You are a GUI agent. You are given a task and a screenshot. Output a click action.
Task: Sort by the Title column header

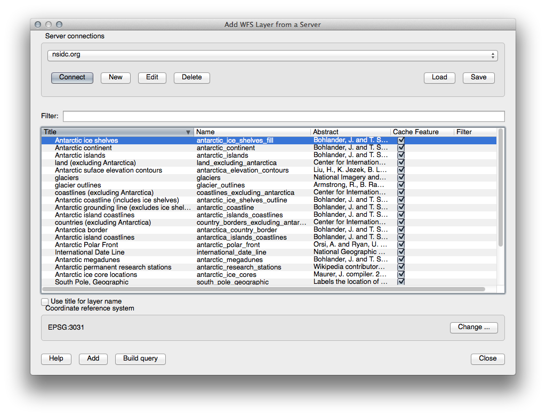117,132
